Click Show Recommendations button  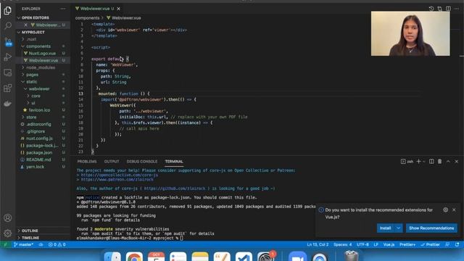coord(431,228)
